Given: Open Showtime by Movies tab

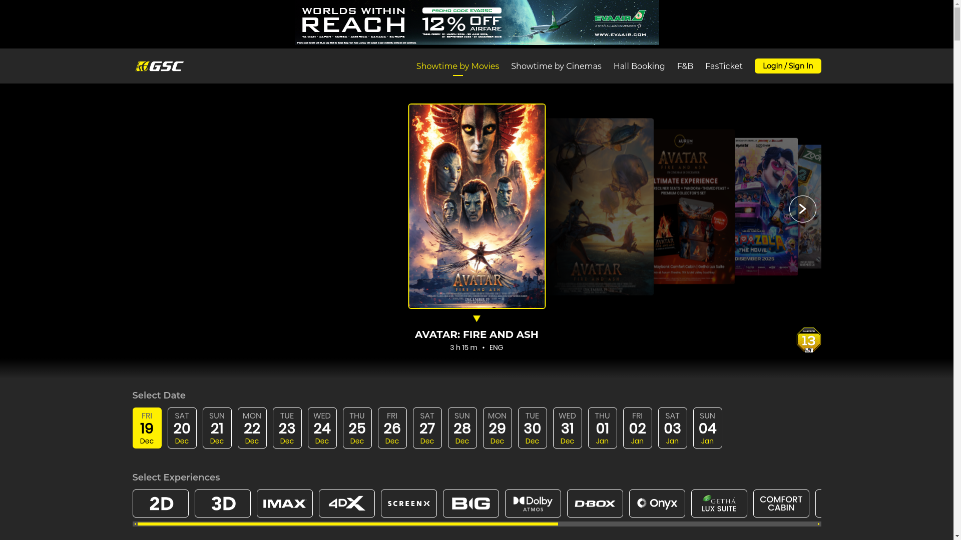Looking at the screenshot, I should [x=457, y=66].
